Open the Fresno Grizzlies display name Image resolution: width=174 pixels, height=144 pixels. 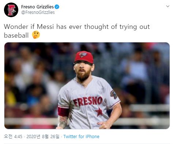[37, 7]
